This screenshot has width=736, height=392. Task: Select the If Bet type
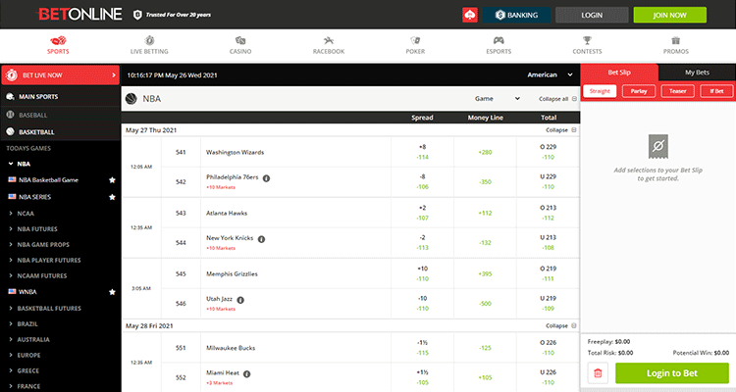[x=716, y=91]
